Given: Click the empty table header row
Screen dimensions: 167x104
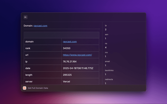Looking at the screenshot, I should pyautogui.click(x=61, y=35).
